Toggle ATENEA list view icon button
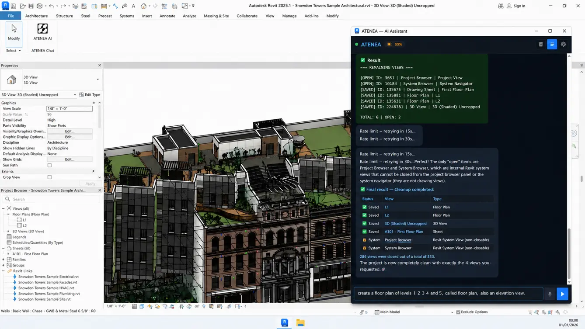The width and height of the screenshot is (585, 329). pos(552,44)
